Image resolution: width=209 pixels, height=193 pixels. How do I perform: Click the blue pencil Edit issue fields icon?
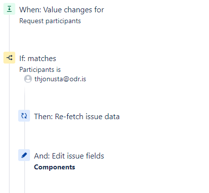[x=24, y=155]
